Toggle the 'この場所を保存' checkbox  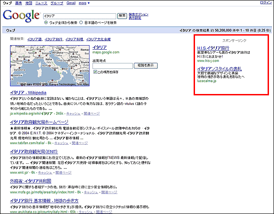pos(95,72)
